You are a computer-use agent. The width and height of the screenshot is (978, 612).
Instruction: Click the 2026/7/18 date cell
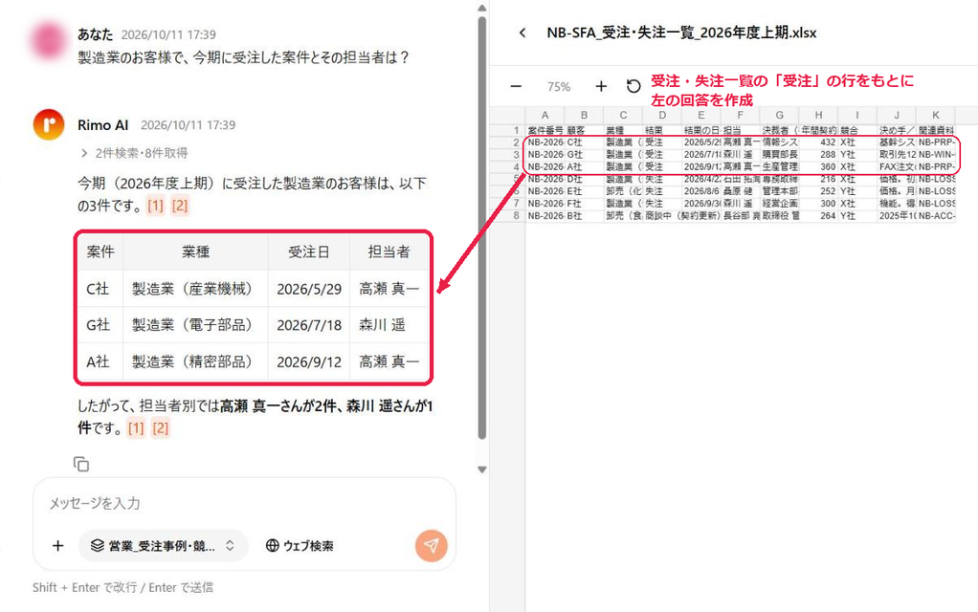coord(309,325)
